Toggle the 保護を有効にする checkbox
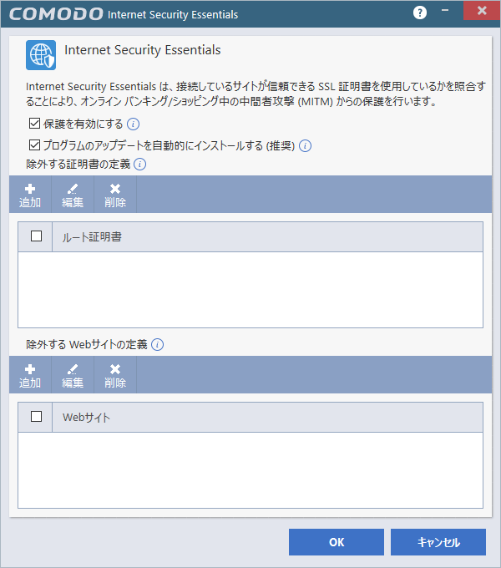The height and width of the screenshot is (568, 501). click(34, 124)
